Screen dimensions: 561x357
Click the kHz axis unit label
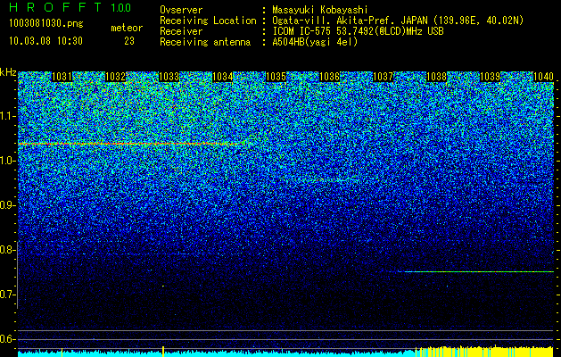point(8,72)
